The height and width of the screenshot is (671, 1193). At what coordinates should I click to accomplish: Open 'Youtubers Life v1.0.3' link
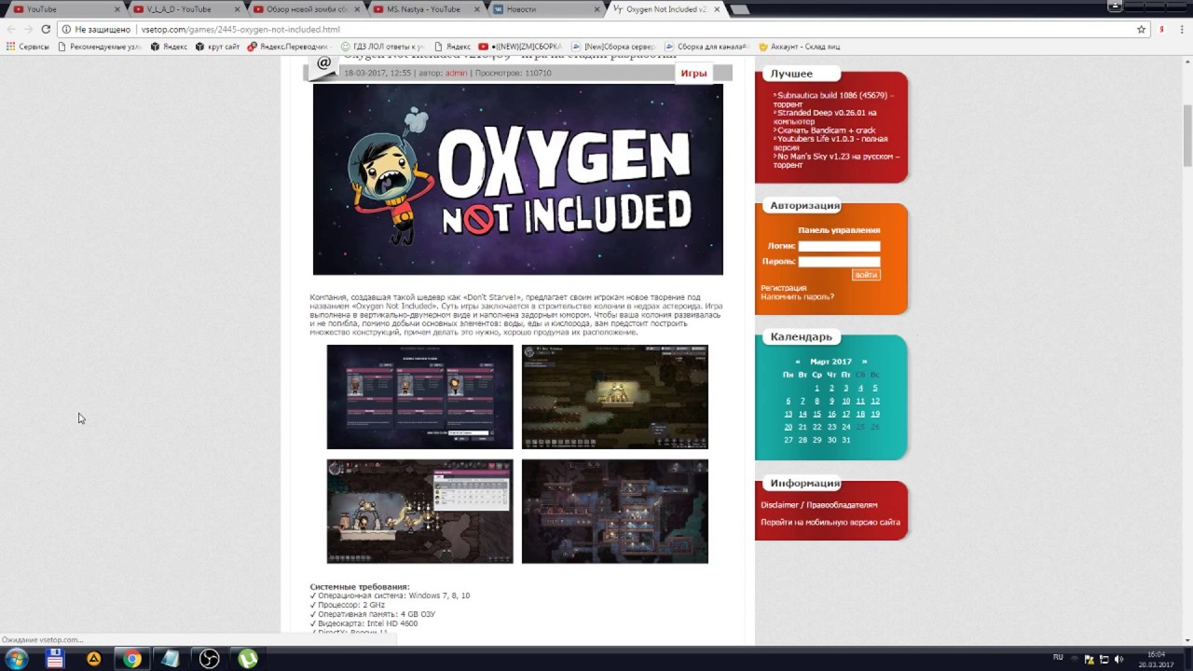point(830,143)
